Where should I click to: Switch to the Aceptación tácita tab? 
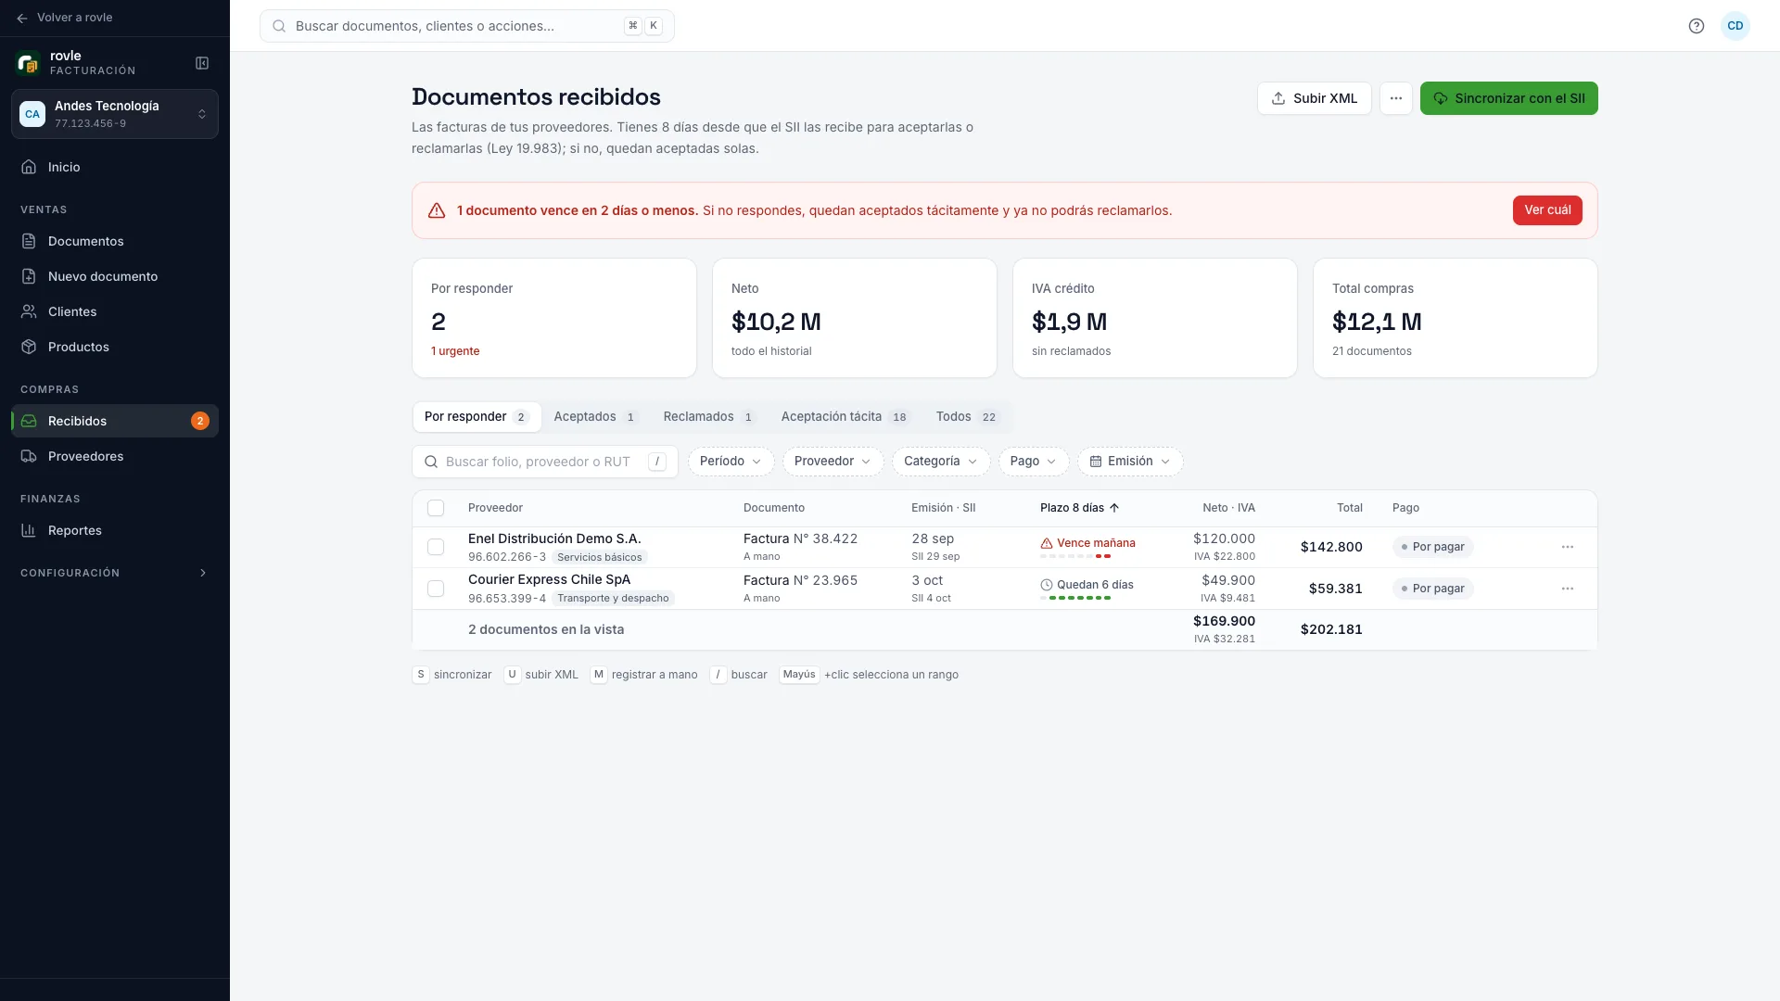pos(845,417)
